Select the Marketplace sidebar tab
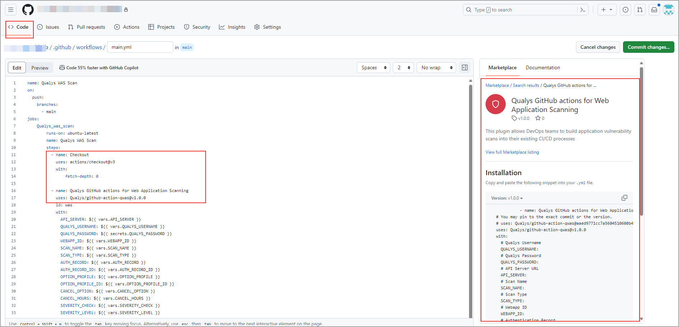This screenshot has width=679, height=327. pos(502,67)
